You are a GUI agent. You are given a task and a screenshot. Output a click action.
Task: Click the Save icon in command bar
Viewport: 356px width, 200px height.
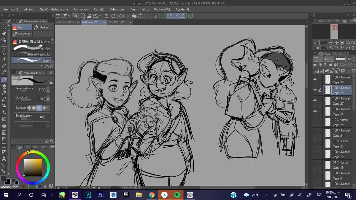tap(96, 16)
